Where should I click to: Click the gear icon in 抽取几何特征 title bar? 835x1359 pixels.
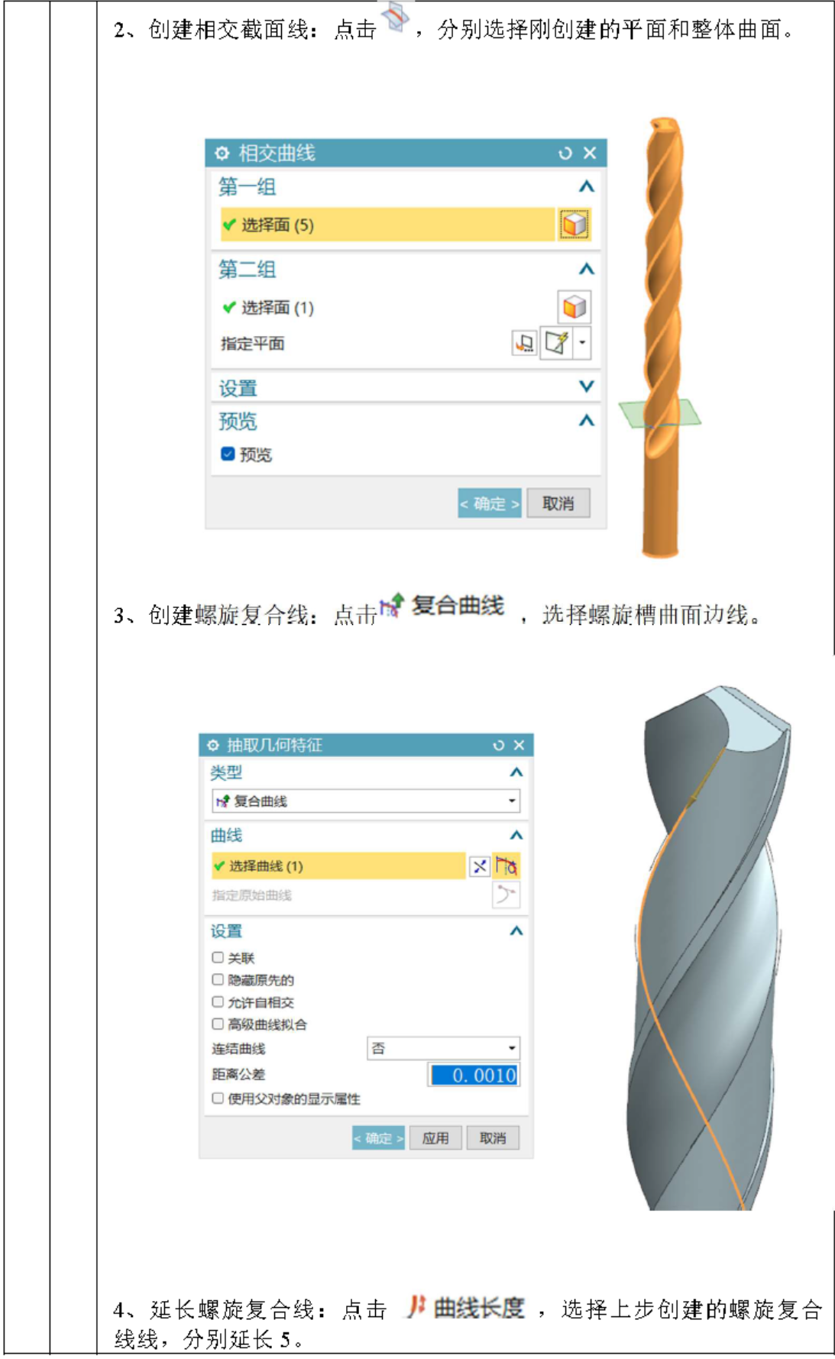click(x=213, y=745)
